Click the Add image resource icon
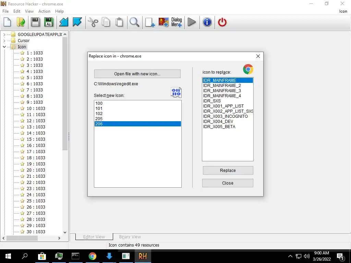This screenshot has height=263, width=351. 164,22
